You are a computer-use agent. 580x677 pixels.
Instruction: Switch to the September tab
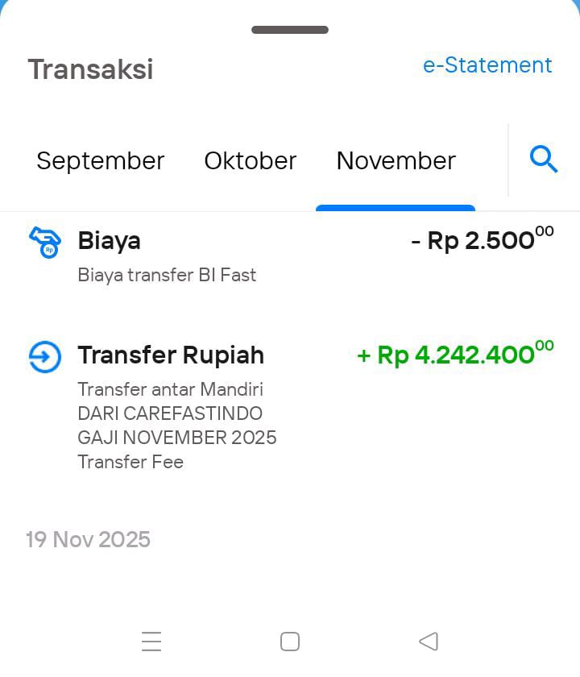click(100, 160)
